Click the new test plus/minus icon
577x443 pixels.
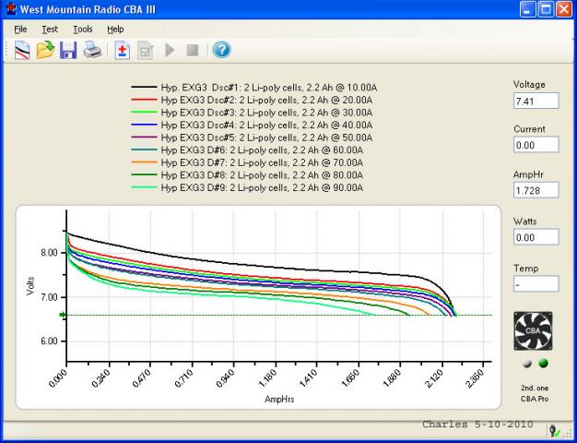point(122,51)
